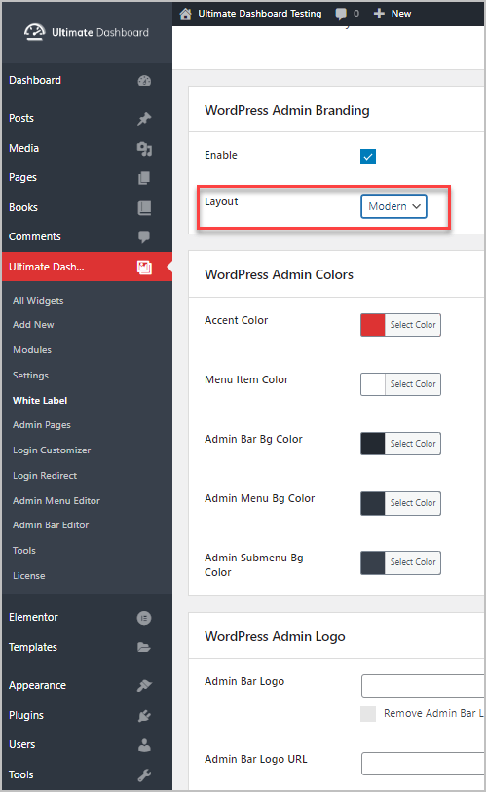This screenshot has width=486, height=792.
Task: Open the comments bubble icon in admin bar
Action: [341, 14]
